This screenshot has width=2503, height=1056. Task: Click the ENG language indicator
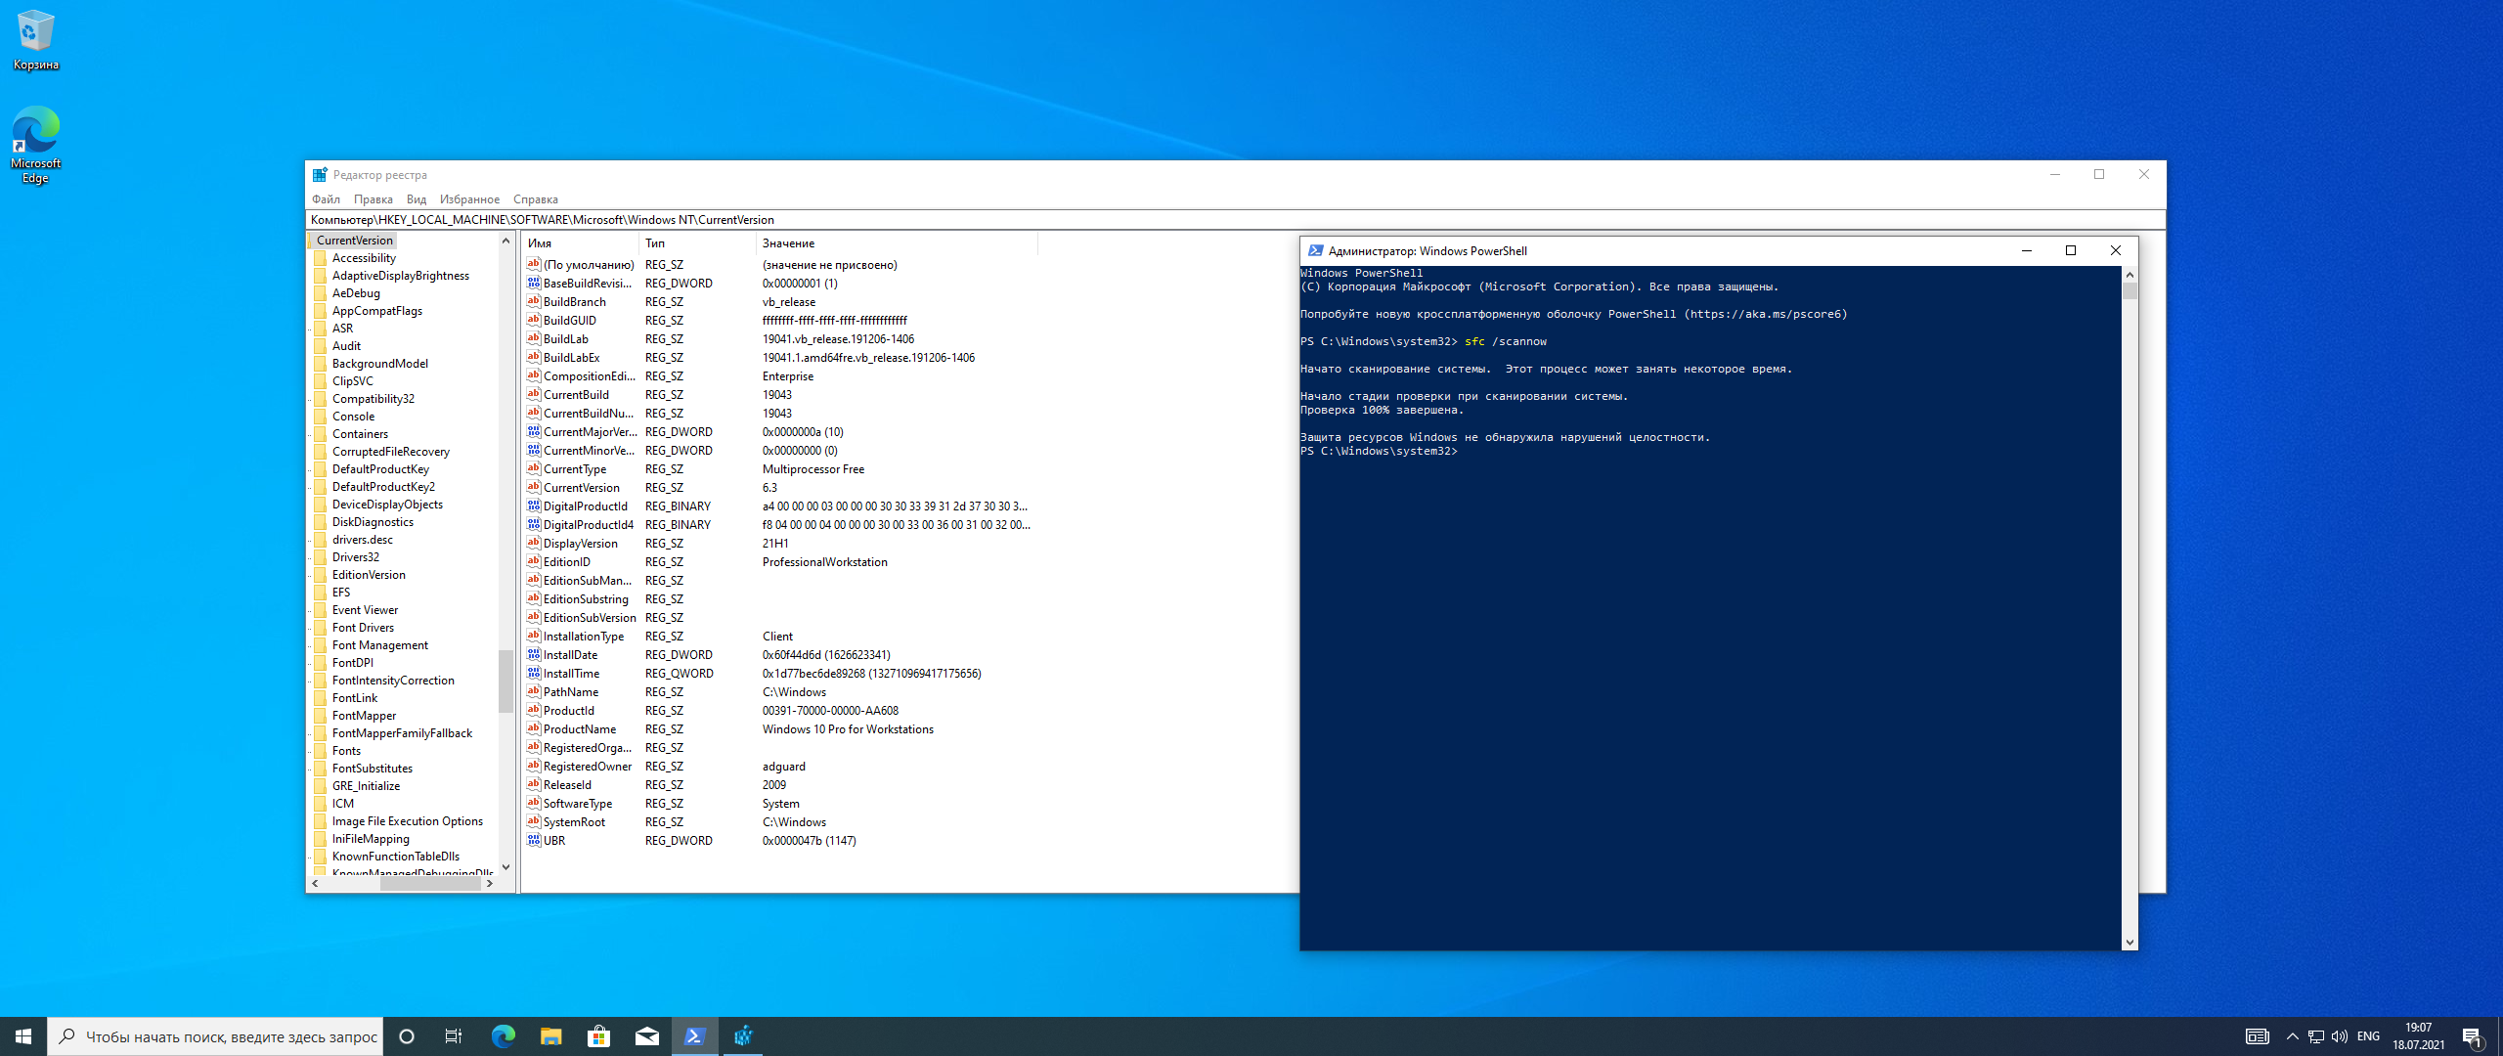pos(2368,1036)
